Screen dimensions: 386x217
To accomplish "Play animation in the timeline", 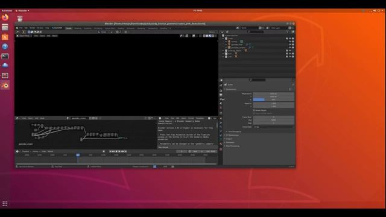I will tap(119, 151).
